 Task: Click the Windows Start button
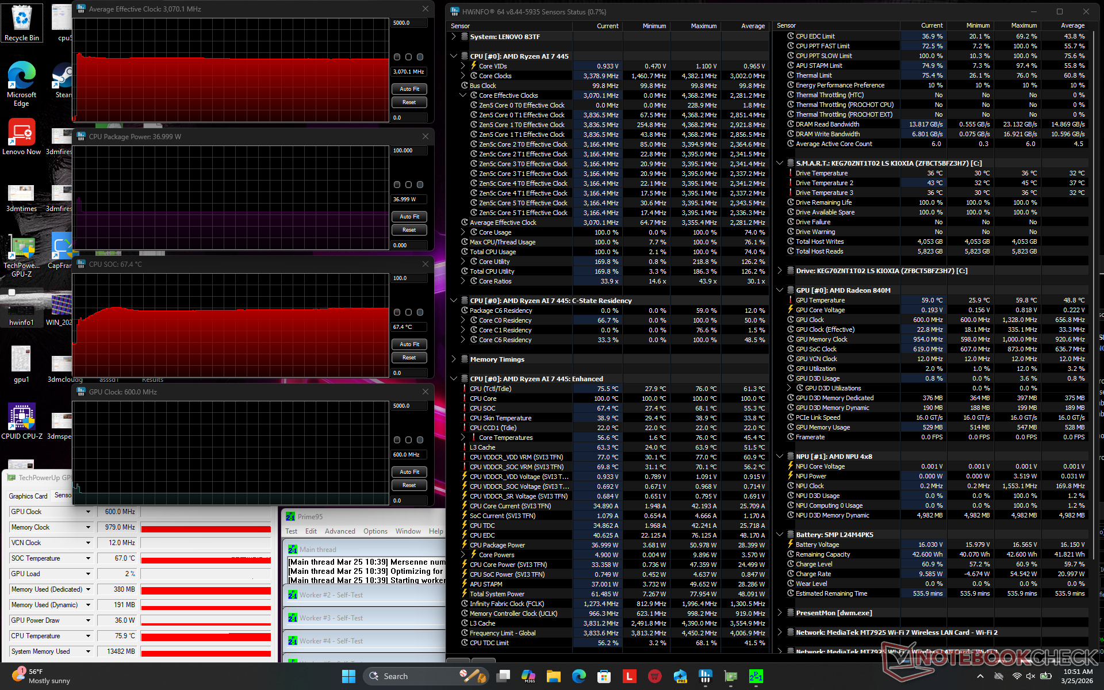click(348, 676)
